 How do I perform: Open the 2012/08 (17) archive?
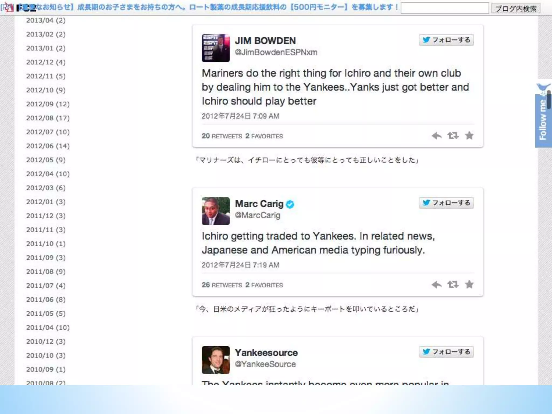pyautogui.click(x=48, y=118)
